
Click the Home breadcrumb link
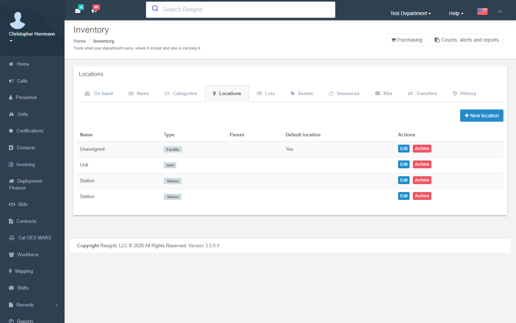point(80,41)
